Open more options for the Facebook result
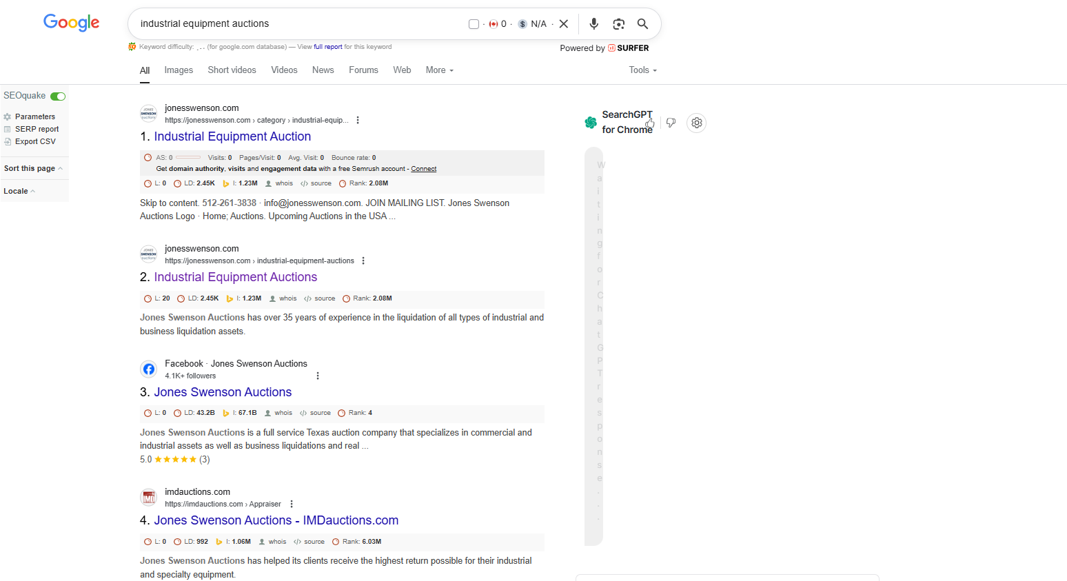 click(318, 376)
